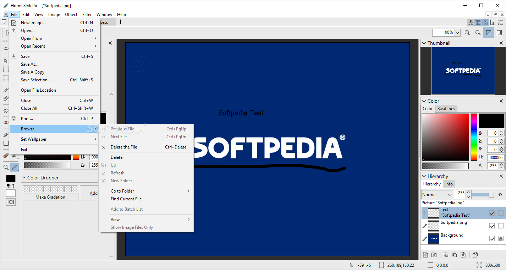Click the zoom out magnifier icon
Viewport: 506px width, 270px height.
[x=478, y=33]
